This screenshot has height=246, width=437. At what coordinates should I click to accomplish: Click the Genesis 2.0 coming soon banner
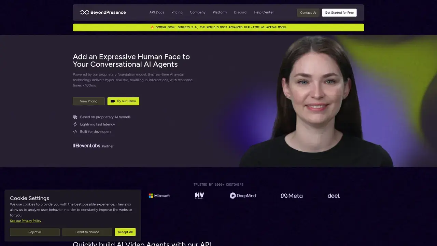pos(218,27)
